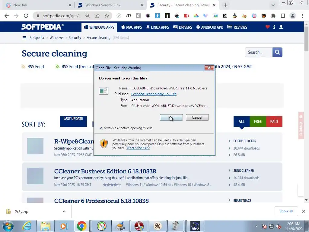This screenshot has height=232, width=309.
Task: Open the Windows Start button
Action: pyautogui.click(x=8, y=226)
